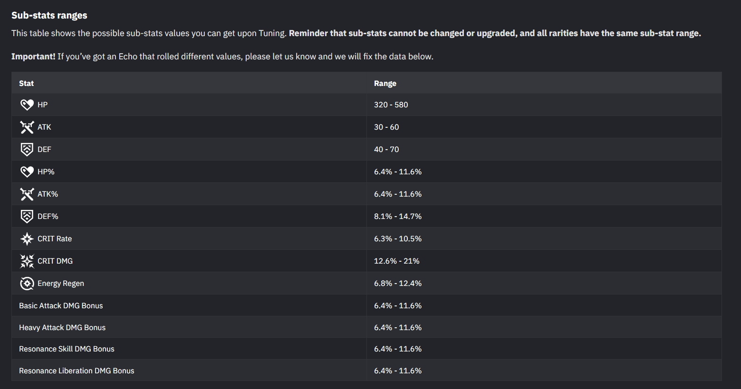Click the Energy Regen circular icon
This screenshot has width=741, height=389.
click(x=27, y=283)
